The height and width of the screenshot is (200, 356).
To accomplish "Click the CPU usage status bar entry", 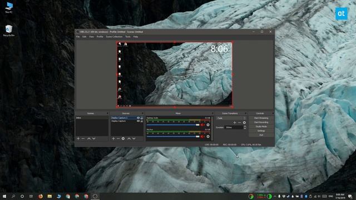I will point(251,144).
